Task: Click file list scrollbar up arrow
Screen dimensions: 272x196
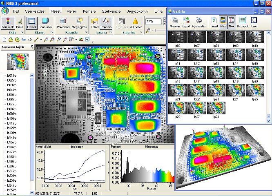Action: click(x=32, y=75)
